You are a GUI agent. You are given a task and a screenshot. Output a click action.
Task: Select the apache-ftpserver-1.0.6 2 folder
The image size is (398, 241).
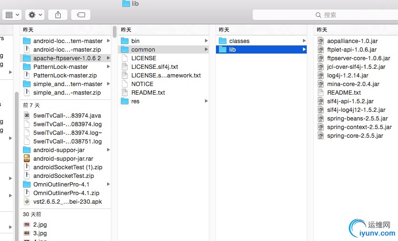65,58
